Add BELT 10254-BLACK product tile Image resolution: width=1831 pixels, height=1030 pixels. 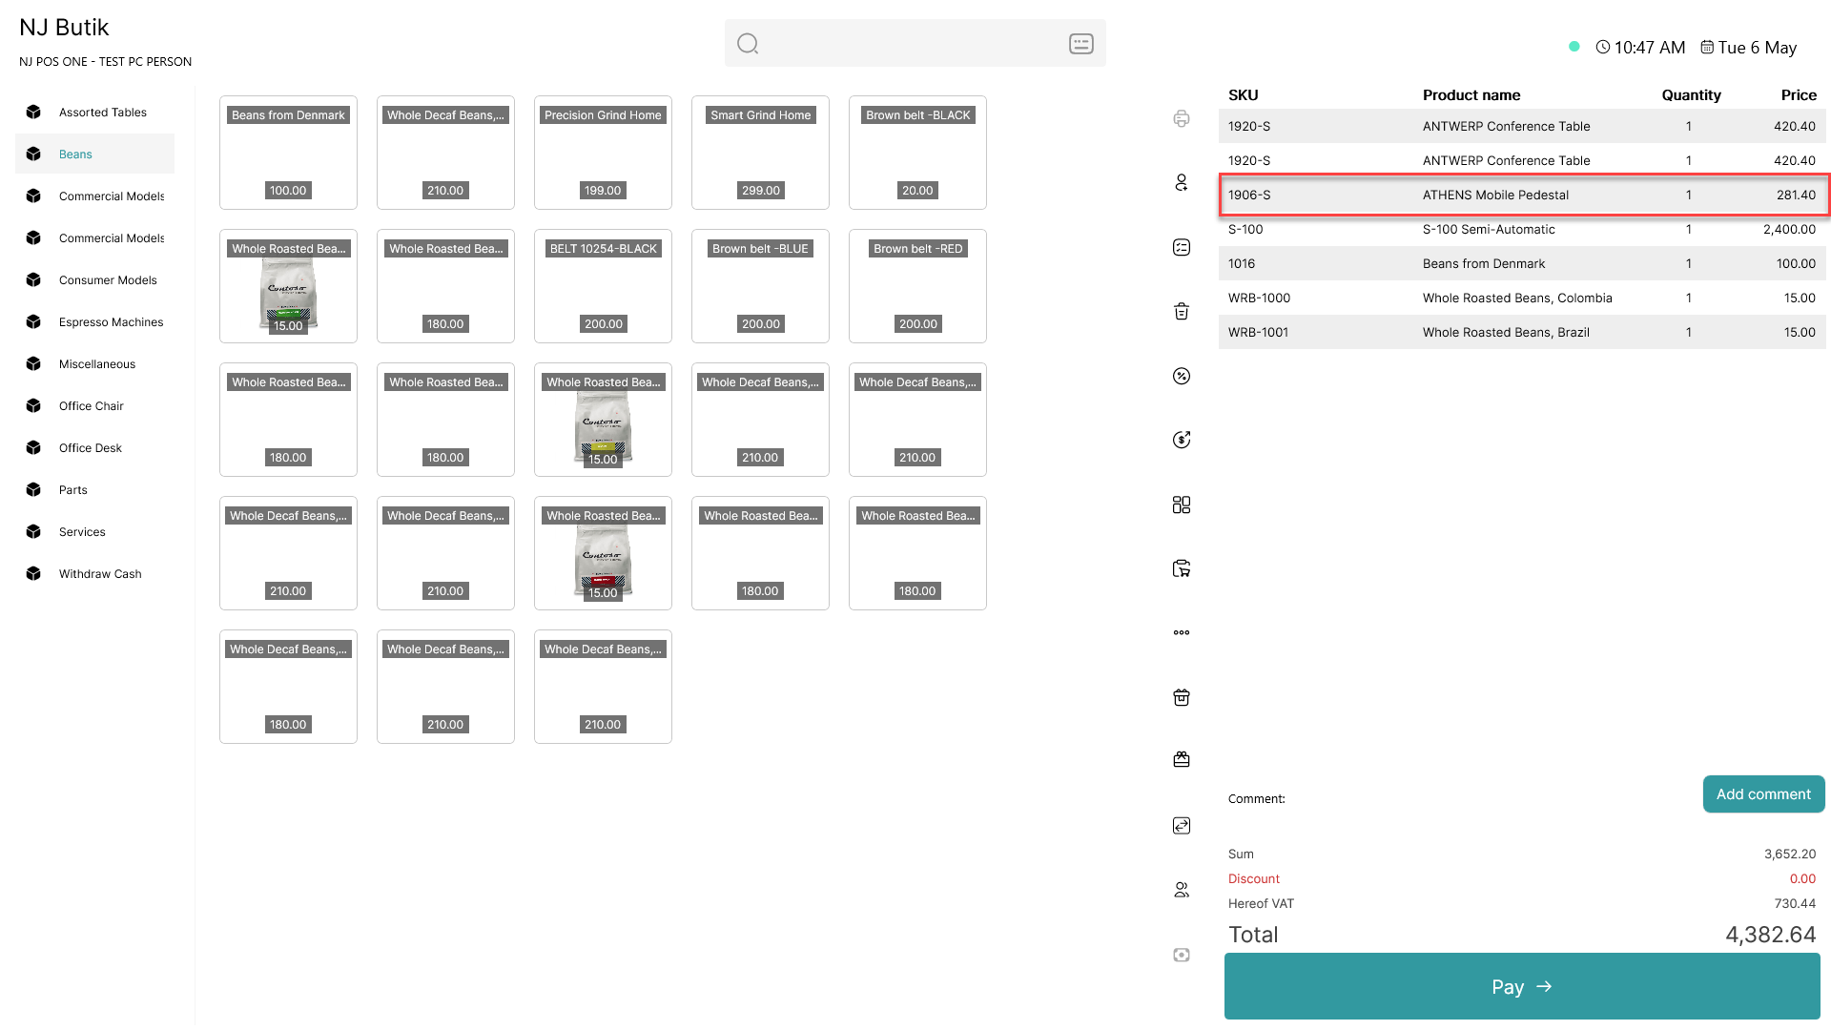[x=603, y=286]
